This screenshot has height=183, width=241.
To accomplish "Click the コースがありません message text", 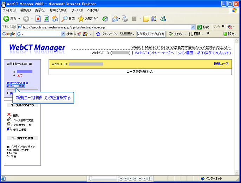I will point(140,72).
